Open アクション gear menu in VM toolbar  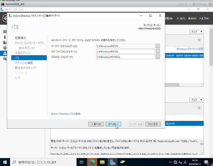coord(200,4)
